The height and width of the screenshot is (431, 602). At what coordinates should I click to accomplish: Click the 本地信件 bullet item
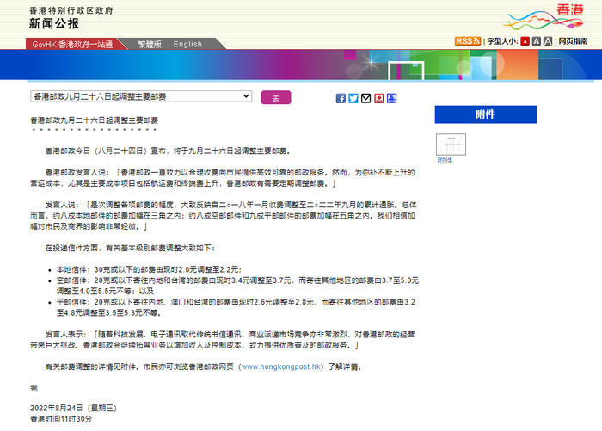150,269
